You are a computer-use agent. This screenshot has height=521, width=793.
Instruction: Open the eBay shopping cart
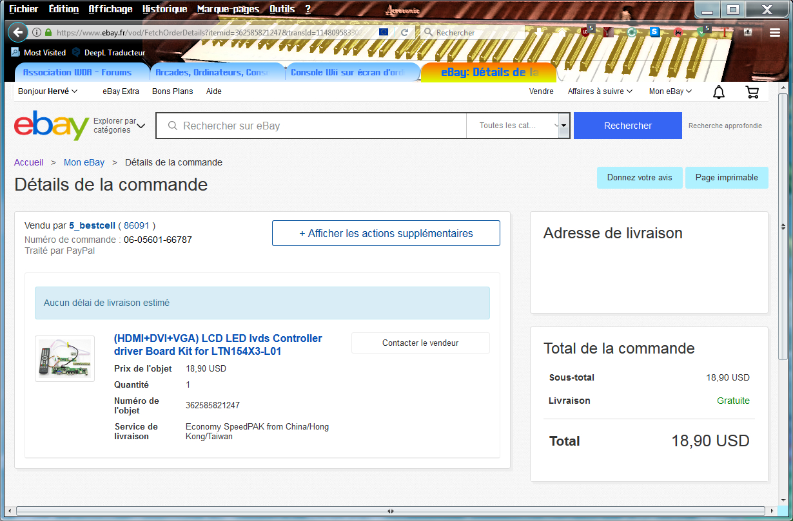pos(752,92)
